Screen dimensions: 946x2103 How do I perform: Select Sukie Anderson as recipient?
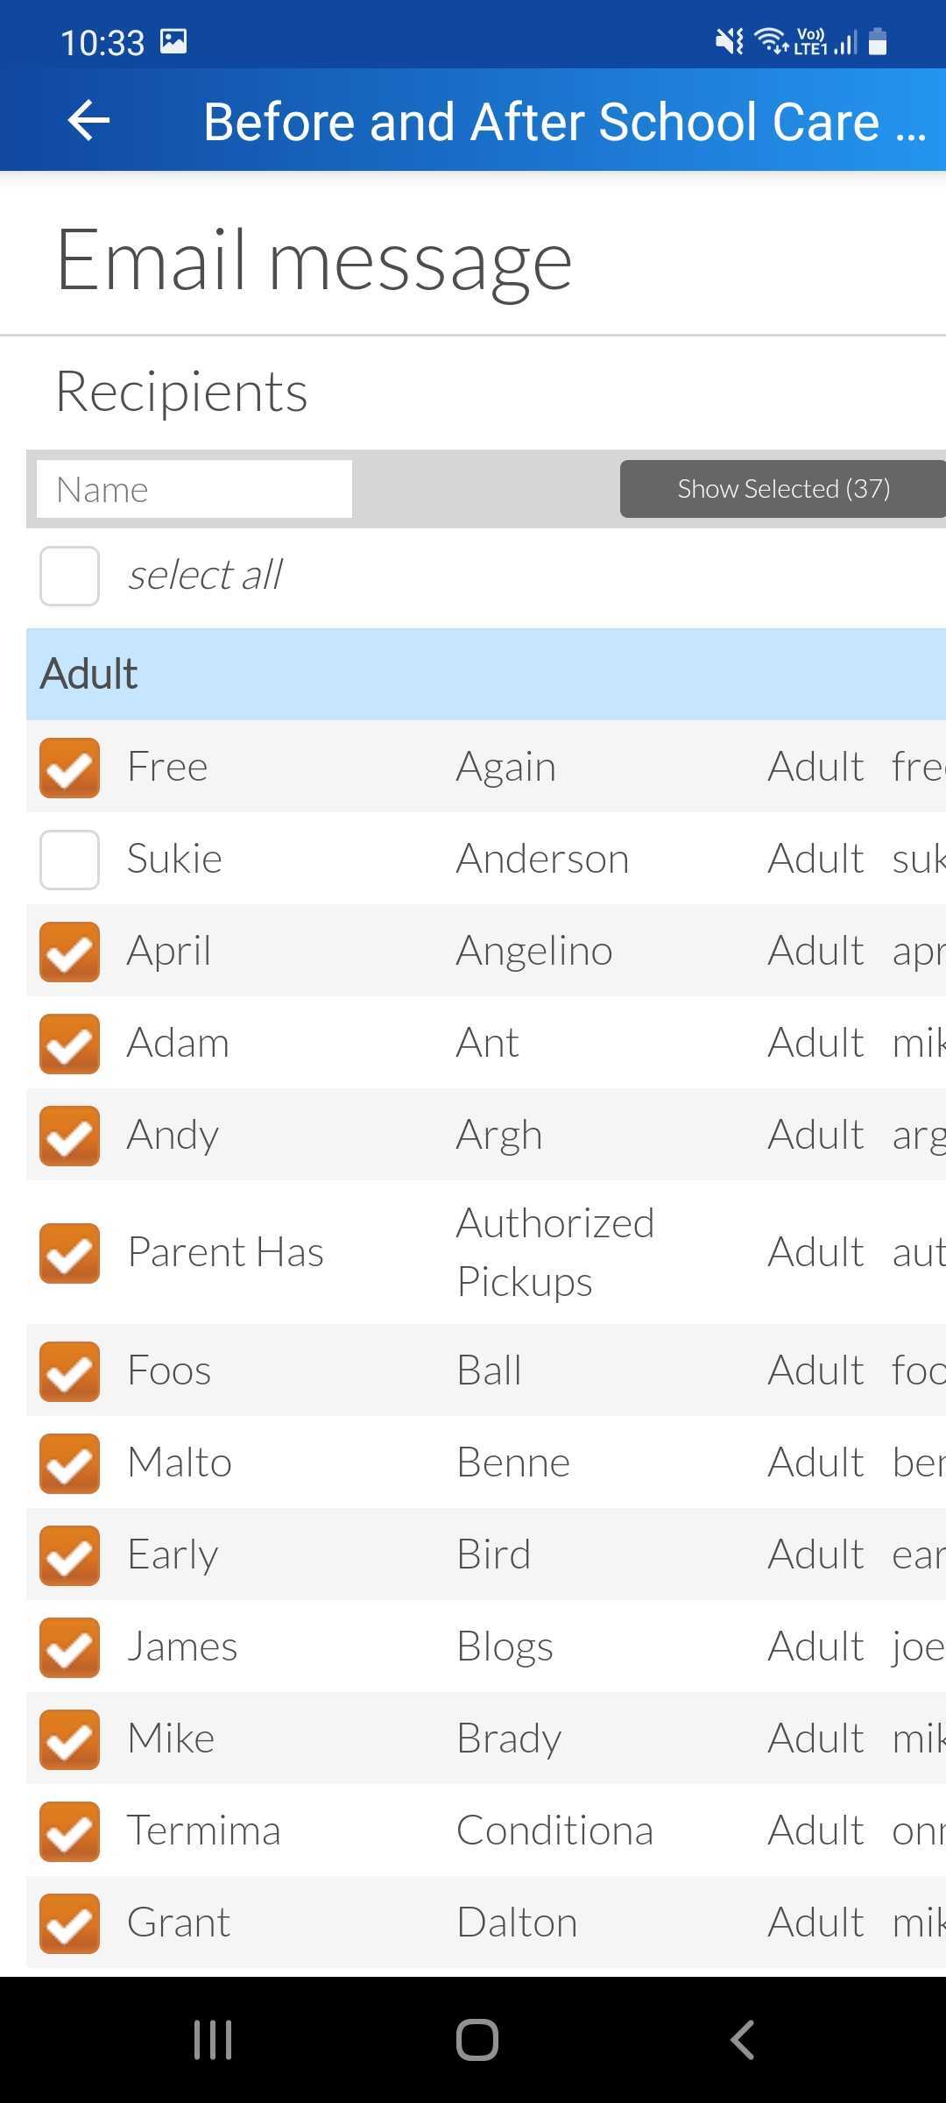pos(69,860)
